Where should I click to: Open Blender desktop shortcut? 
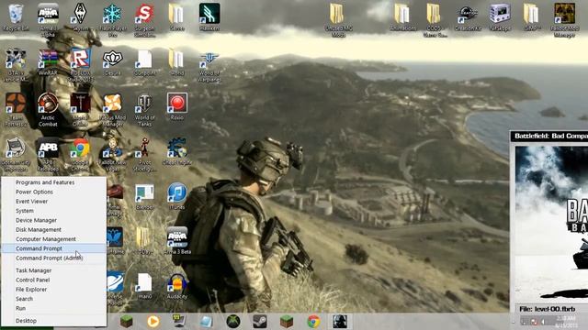click(x=145, y=196)
